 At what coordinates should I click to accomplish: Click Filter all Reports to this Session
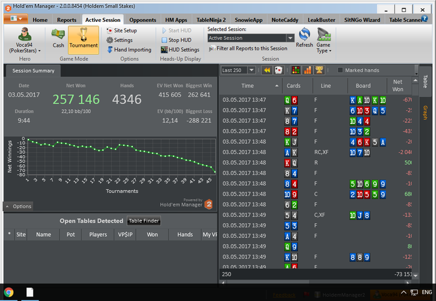[248, 49]
